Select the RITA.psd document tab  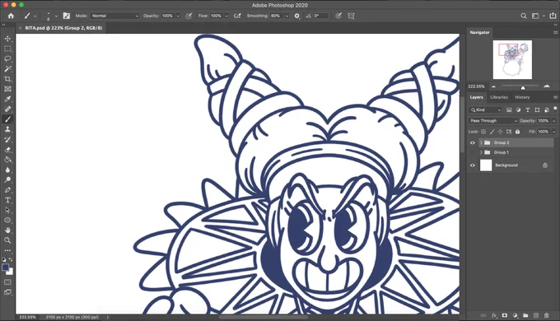click(x=63, y=28)
